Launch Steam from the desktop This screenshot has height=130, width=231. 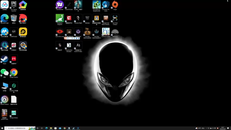(x=5, y=60)
